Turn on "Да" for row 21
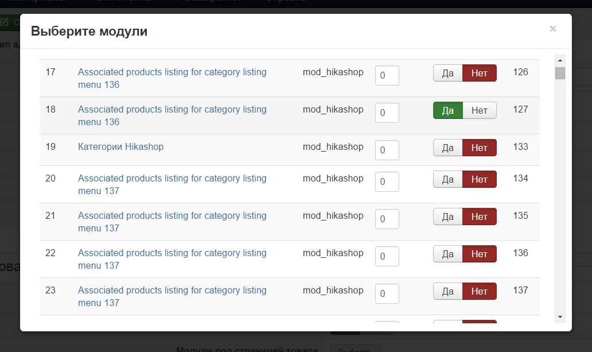This screenshot has height=352, width=592. pos(448,216)
